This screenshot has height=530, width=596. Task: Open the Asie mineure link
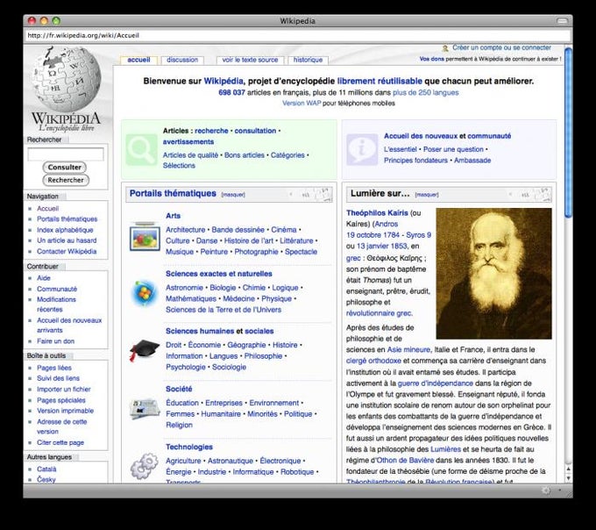(408, 349)
